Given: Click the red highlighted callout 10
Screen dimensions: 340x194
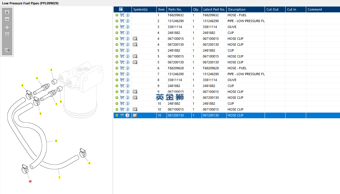Looking at the screenshot, I should pyautogui.click(x=30, y=181).
